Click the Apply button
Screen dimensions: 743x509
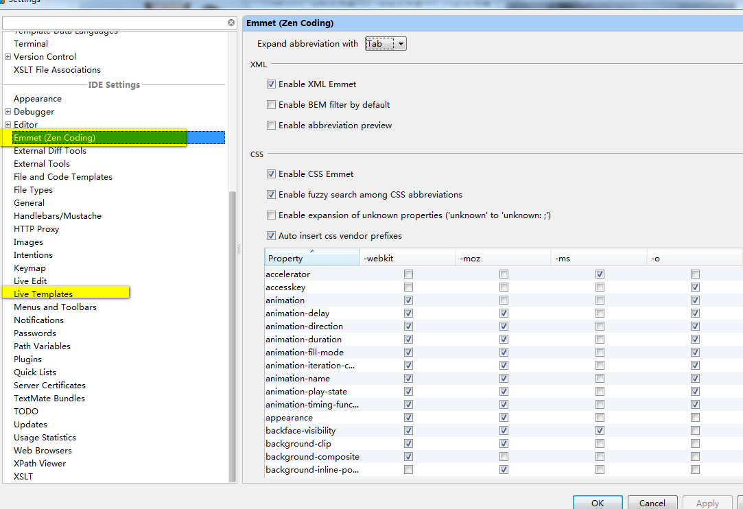(707, 503)
